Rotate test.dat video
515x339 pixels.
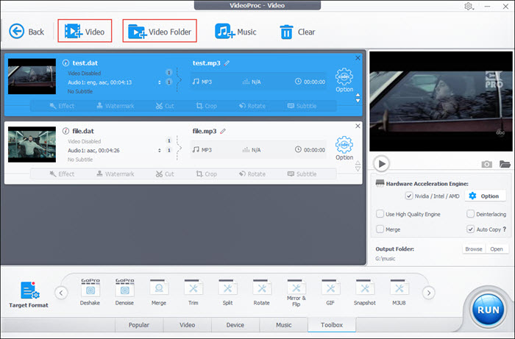tap(252, 106)
